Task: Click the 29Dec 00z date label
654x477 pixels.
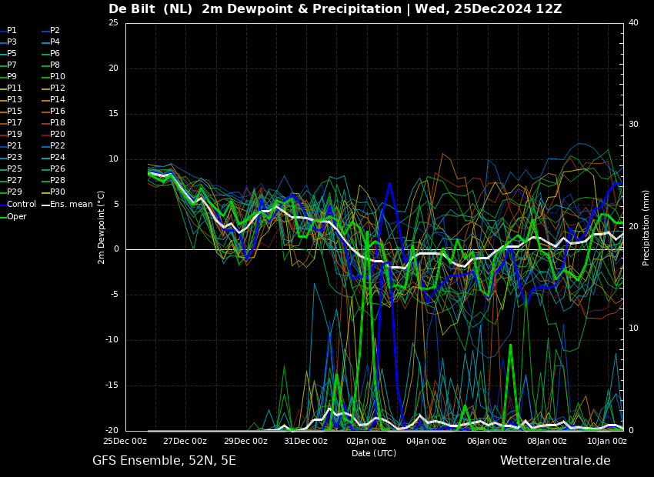Action: [x=246, y=441]
